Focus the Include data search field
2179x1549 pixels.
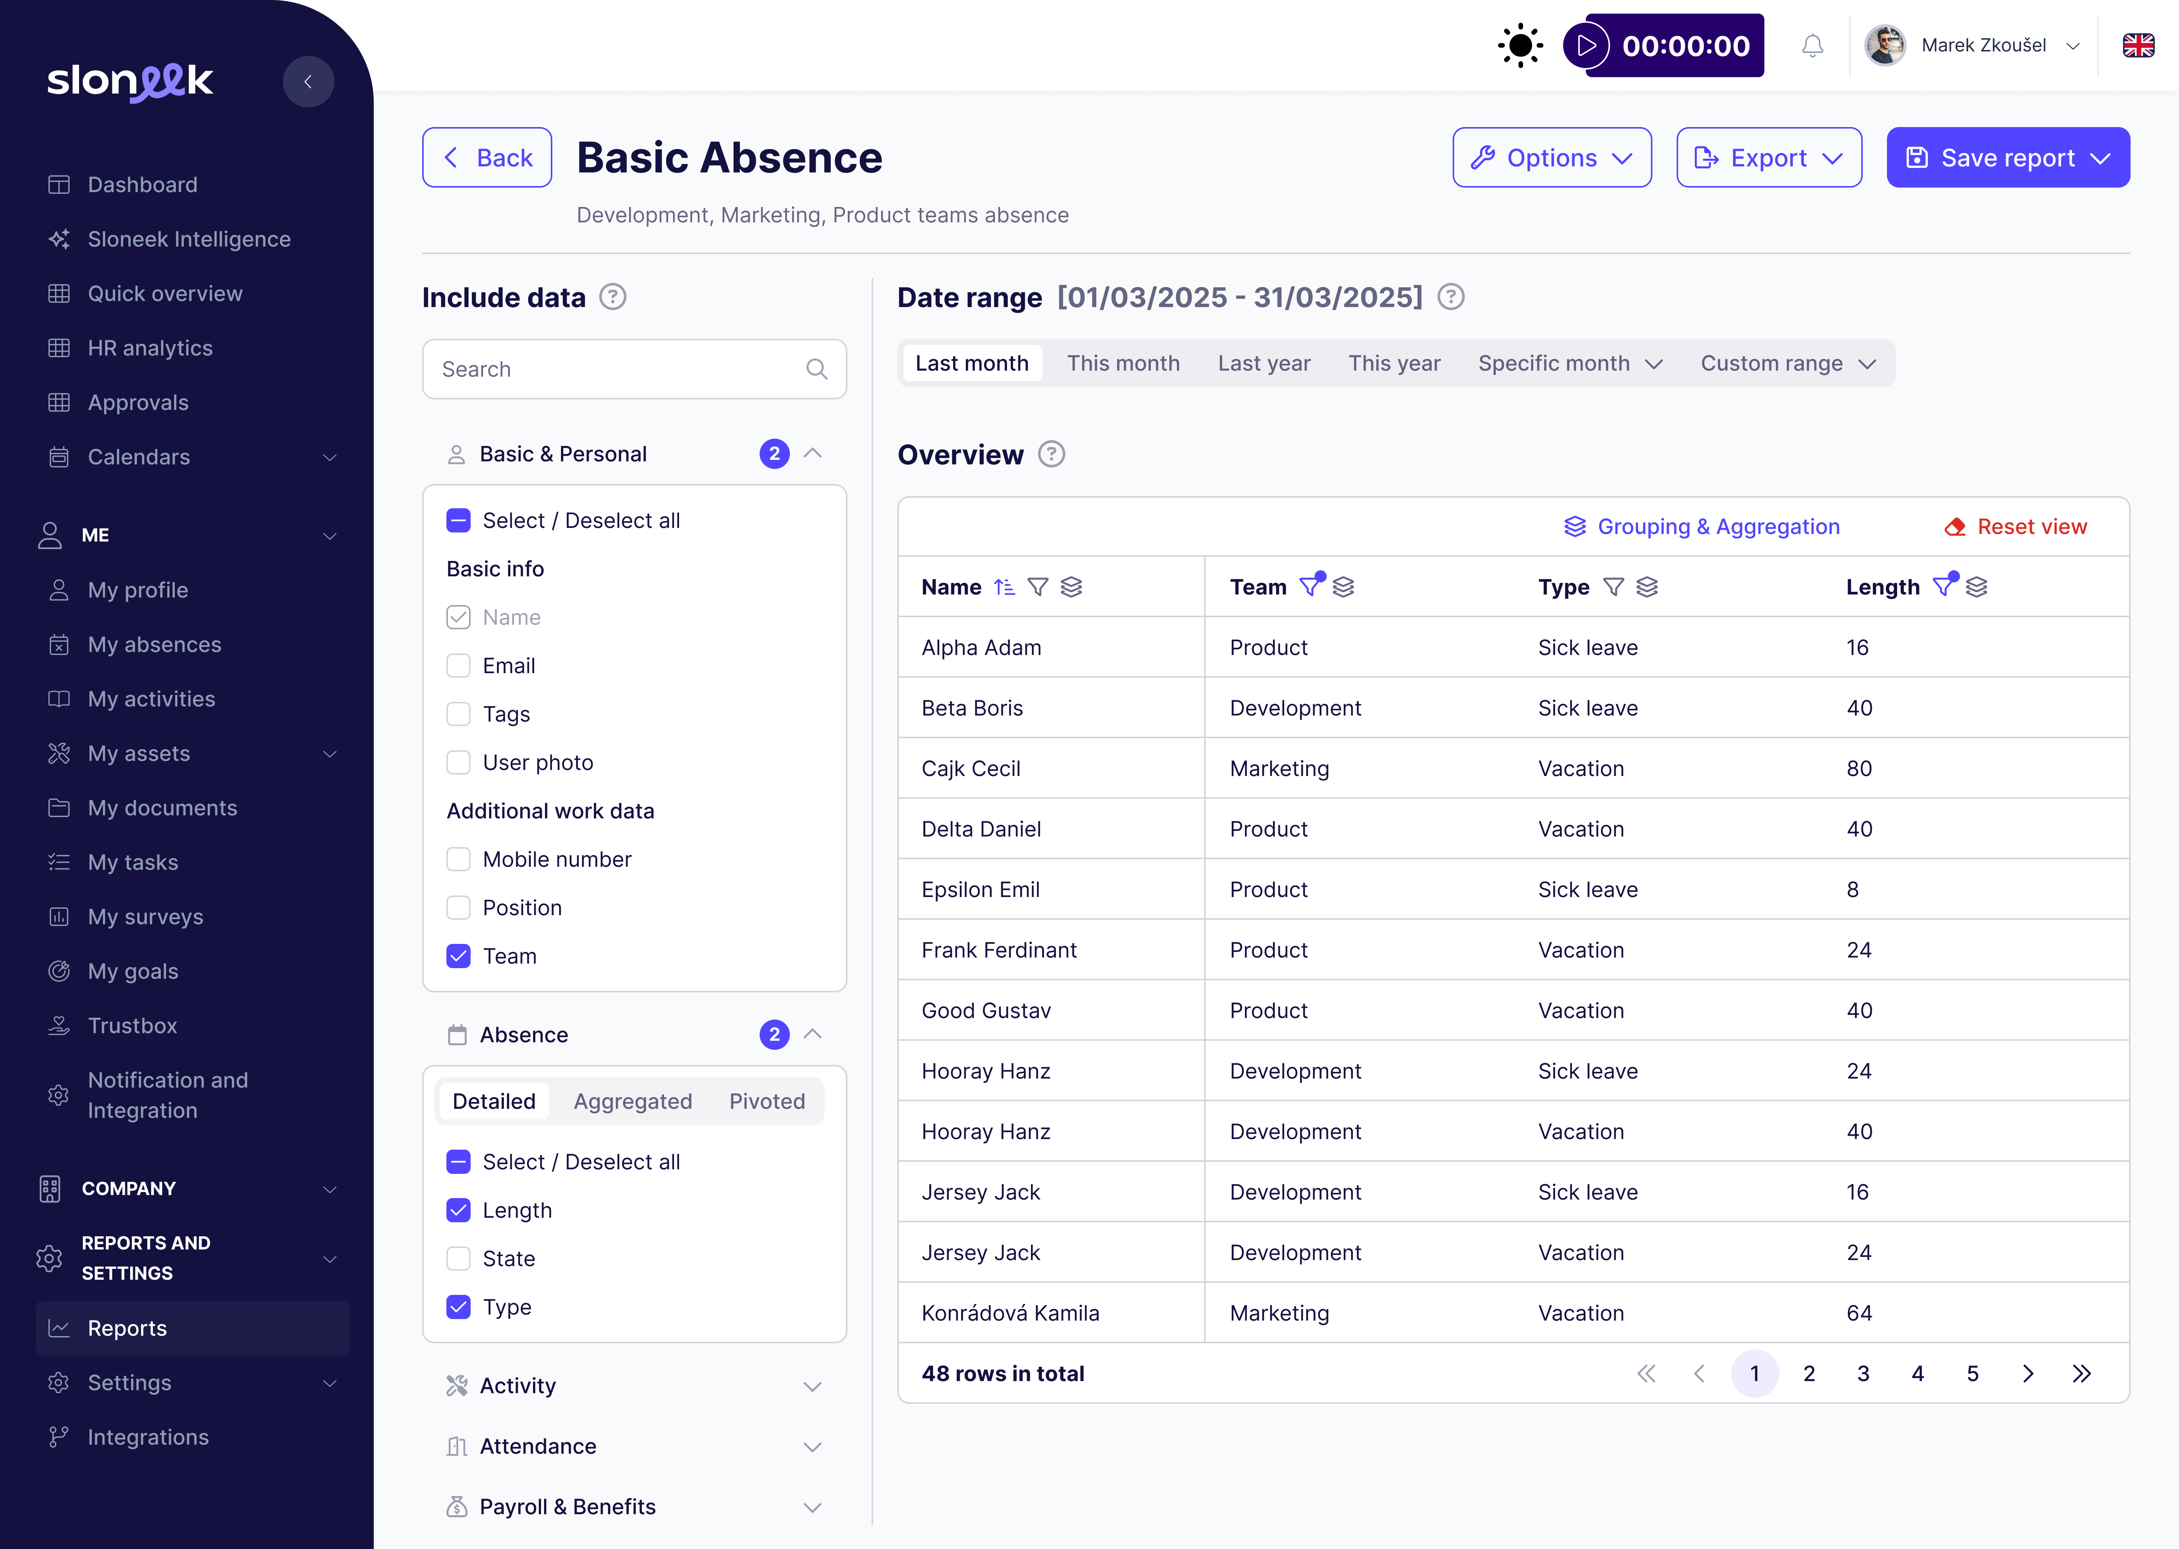tap(634, 369)
